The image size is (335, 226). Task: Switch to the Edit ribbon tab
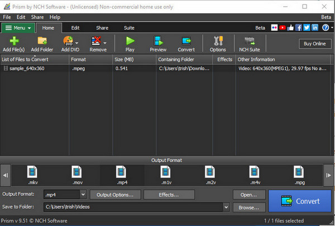(x=75, y=28)
